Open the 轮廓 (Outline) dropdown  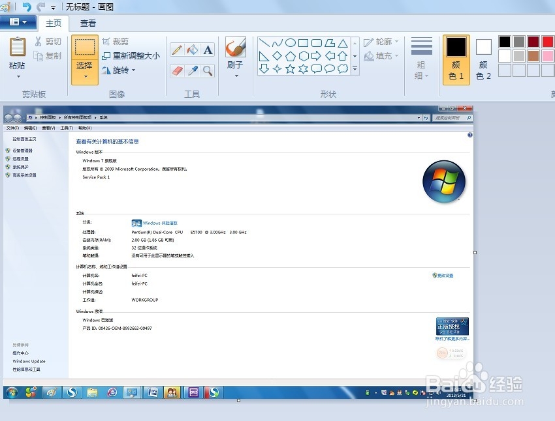[x=381, y=42]
